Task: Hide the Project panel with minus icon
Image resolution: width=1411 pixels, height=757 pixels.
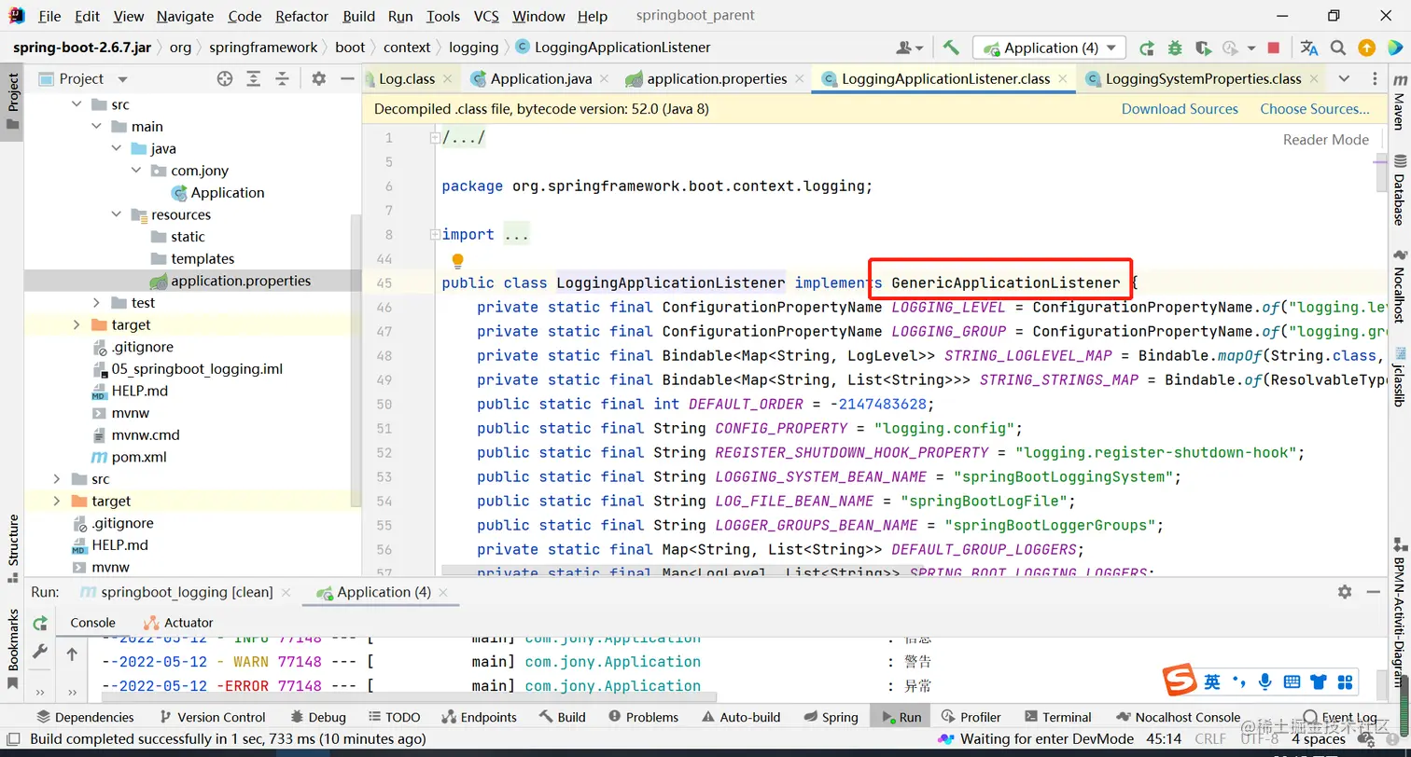Action: click(x=346, y=79)
